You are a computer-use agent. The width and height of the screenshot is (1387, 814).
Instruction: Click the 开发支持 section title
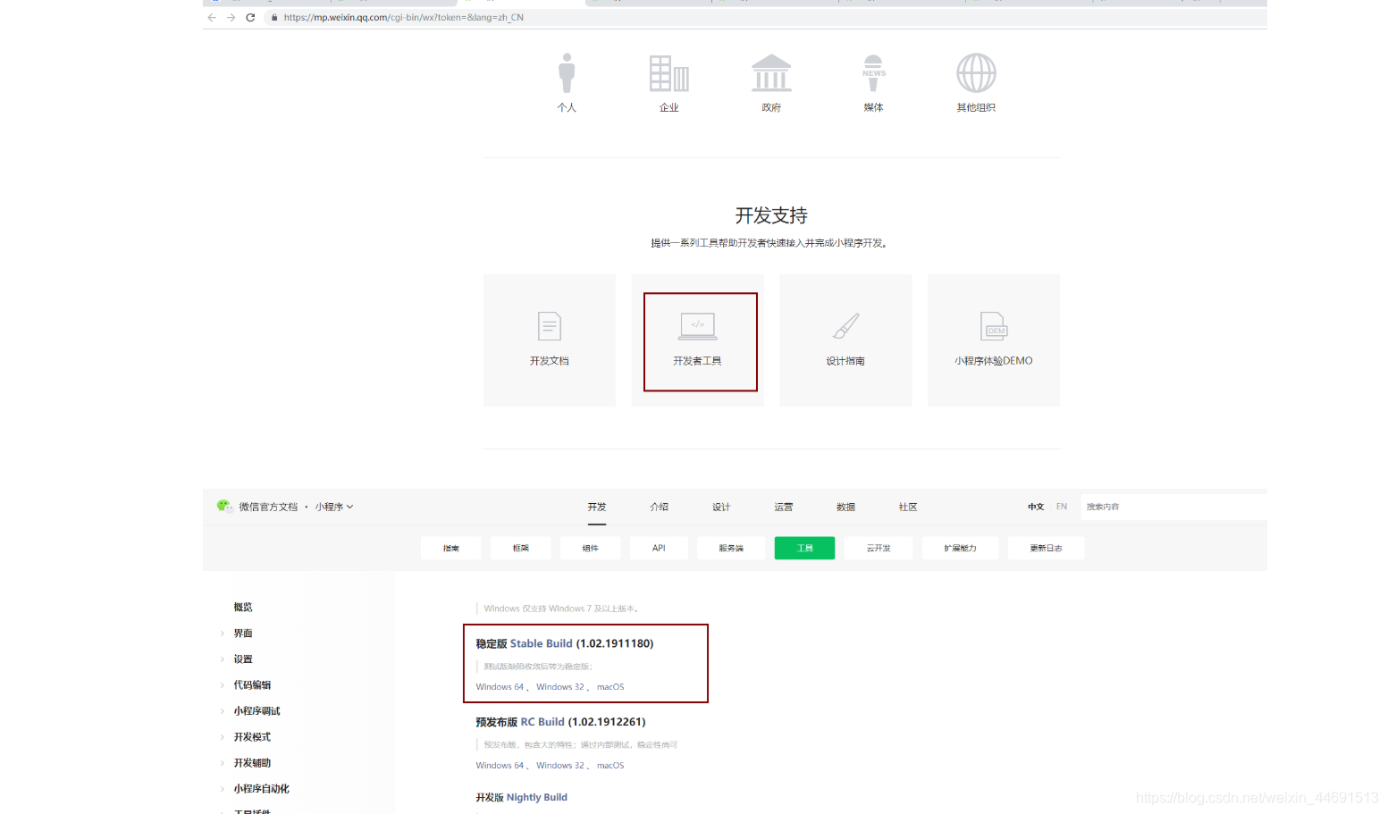point(771,215)
